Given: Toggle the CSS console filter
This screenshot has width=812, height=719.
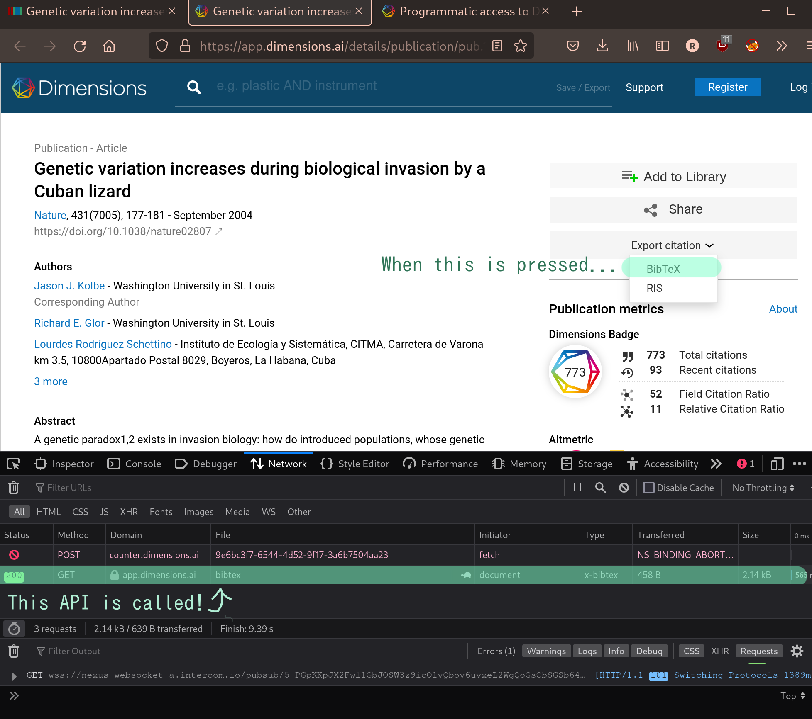Looking at the screenshot, I should pyautogui.click(x=692, y=651).
